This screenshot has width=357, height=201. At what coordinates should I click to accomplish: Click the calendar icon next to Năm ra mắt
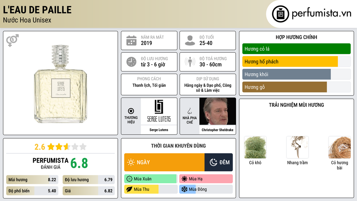(131, 40)
